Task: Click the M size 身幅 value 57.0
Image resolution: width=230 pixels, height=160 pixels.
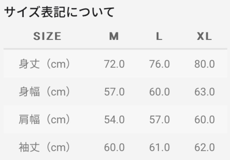Action: click(114, 92)
